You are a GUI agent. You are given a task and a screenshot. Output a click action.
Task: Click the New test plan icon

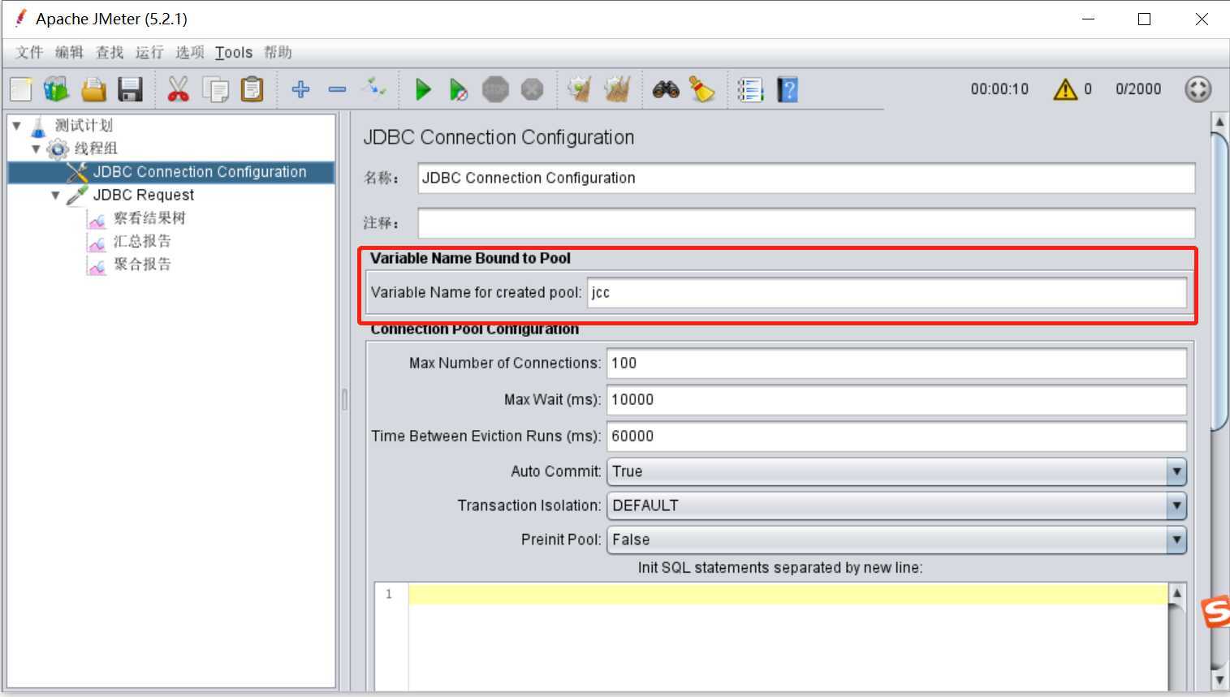pyautogui.click(x=21, y=89)
